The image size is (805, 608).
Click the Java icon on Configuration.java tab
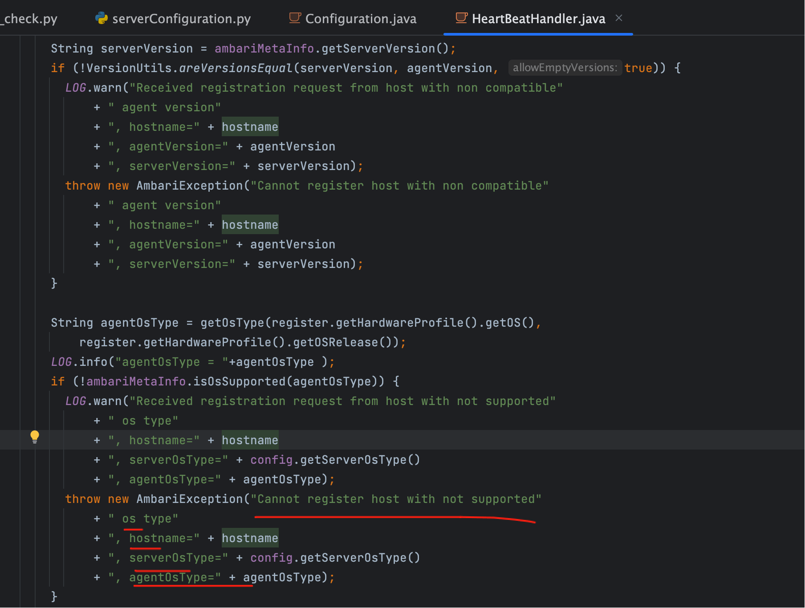(295, 18)
